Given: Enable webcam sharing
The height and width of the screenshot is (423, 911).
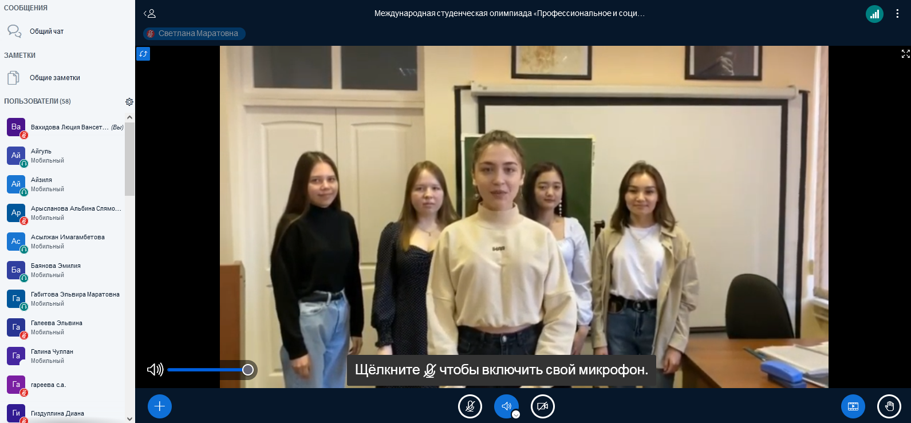Looking at the screenshot, I should point(543,406).
